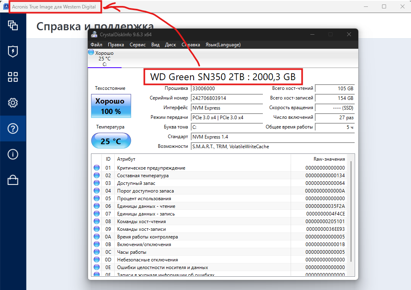The image size is (411, 290).
Task: Open the Вид menu in CrystalDiskInfo
Action: tap(155, 45)
